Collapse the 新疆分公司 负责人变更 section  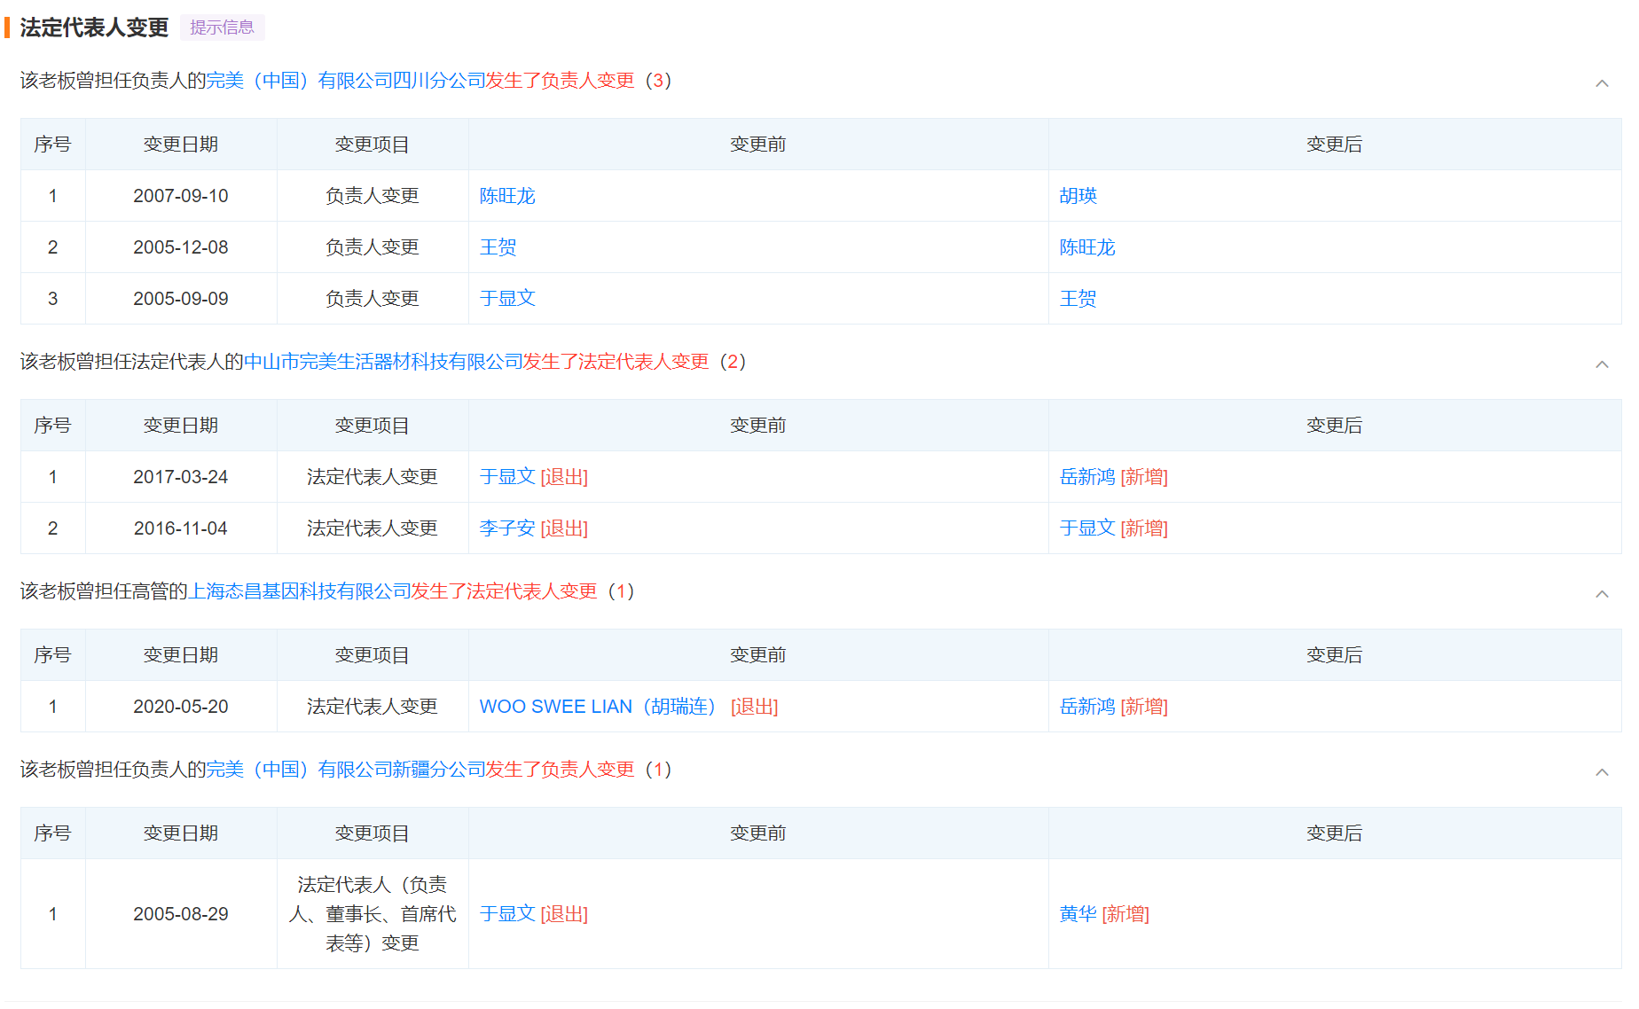tap(1602, 772)
